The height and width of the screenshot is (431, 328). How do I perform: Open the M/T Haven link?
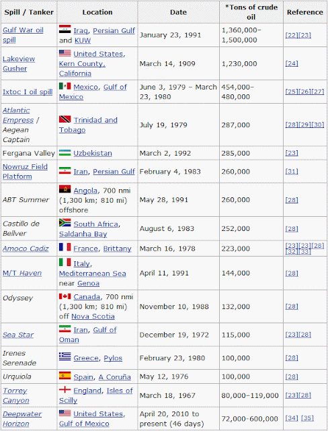click(x=22, y=273)
